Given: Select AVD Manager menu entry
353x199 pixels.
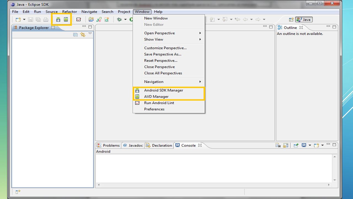Looking at the screenshot, I should tap(169, 96).
